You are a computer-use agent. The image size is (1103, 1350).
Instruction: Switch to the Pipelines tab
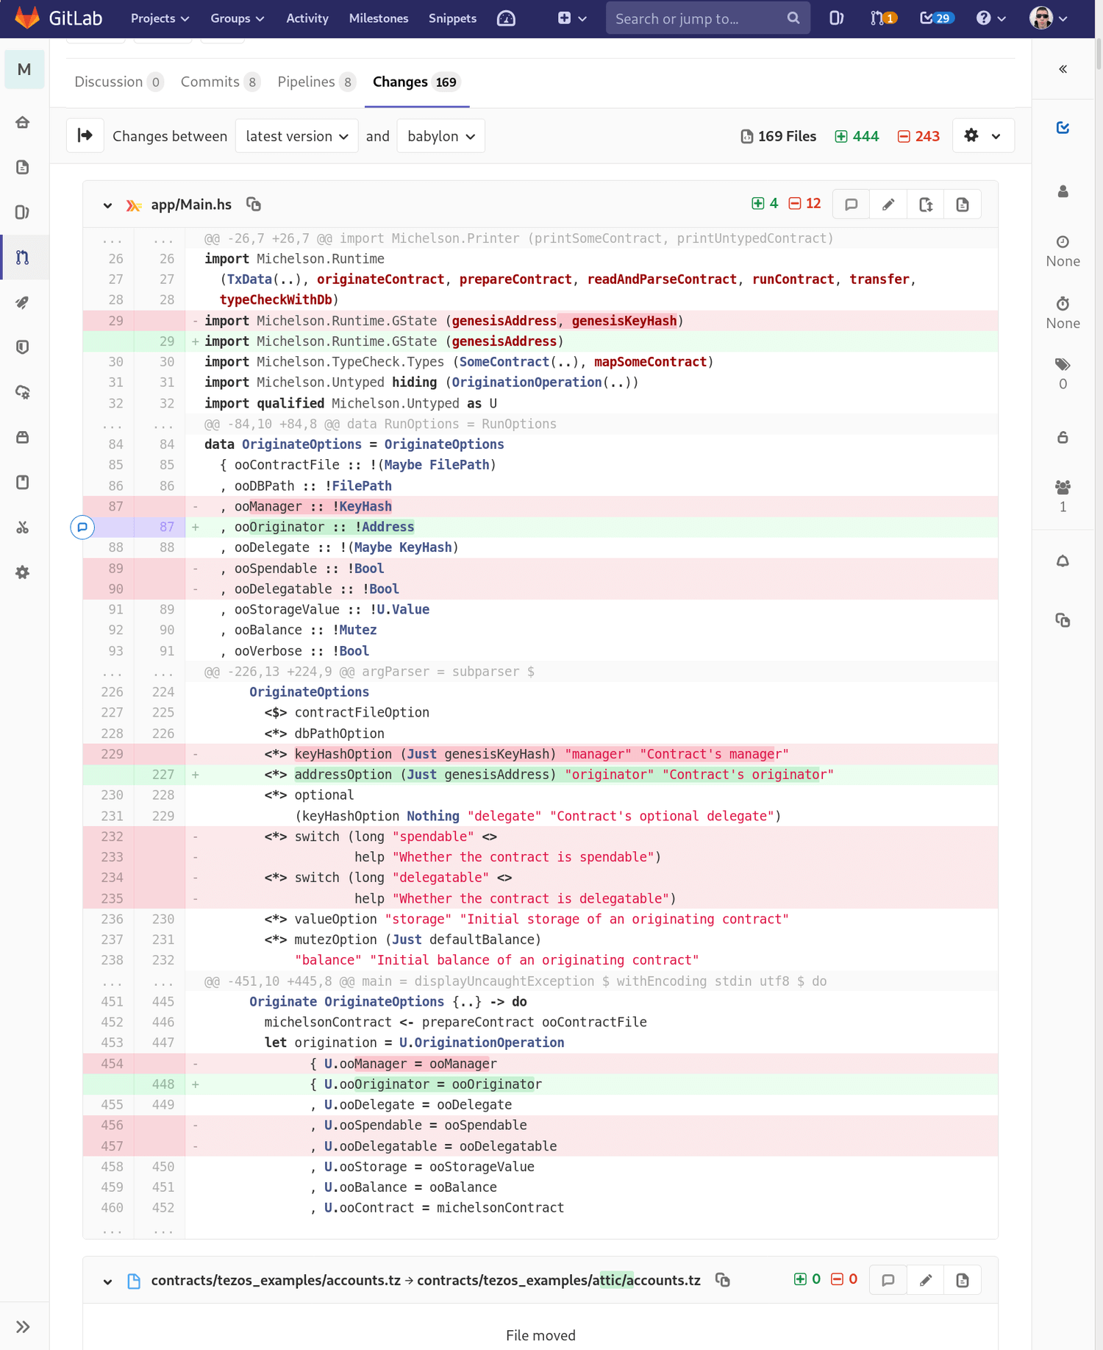(x=316, y=82)
